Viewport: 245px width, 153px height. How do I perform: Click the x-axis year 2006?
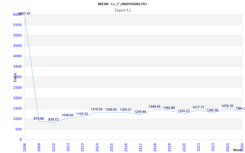click(24, 147)
